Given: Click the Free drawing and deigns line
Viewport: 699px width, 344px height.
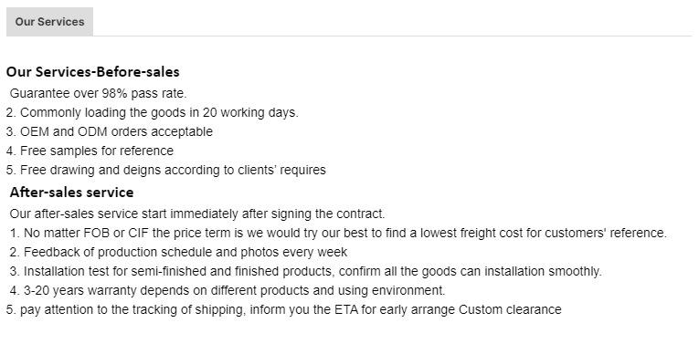Looking at the screenshot, I should pos(165,170).
